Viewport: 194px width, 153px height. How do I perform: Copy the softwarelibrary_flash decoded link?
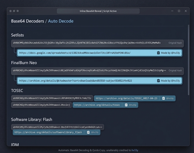88,132
